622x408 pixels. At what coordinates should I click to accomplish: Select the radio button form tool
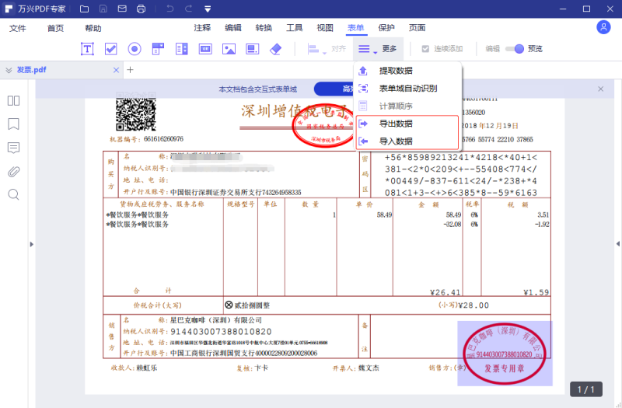click(x=135, y=49)
